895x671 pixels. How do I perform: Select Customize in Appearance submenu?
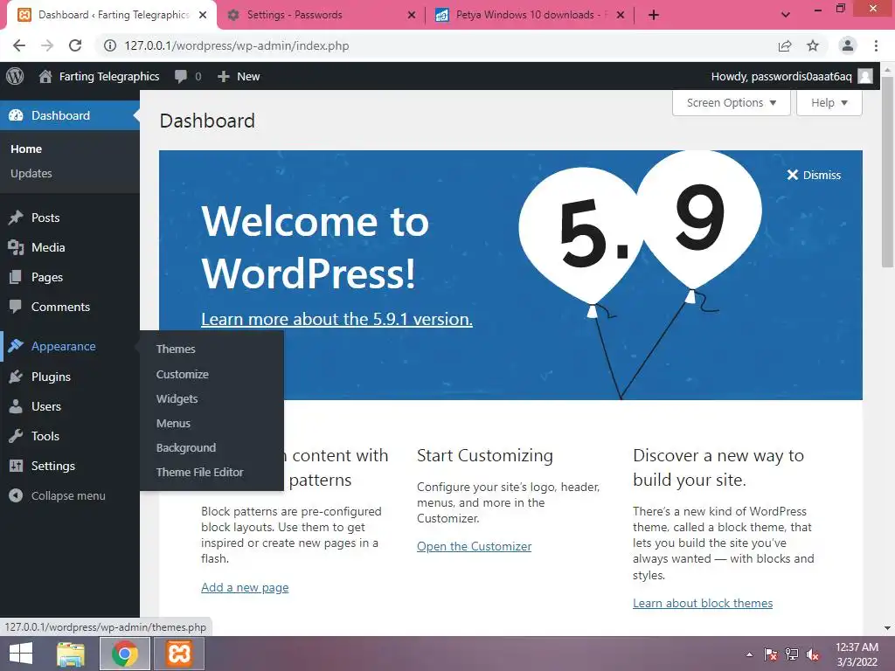[183, 374]
